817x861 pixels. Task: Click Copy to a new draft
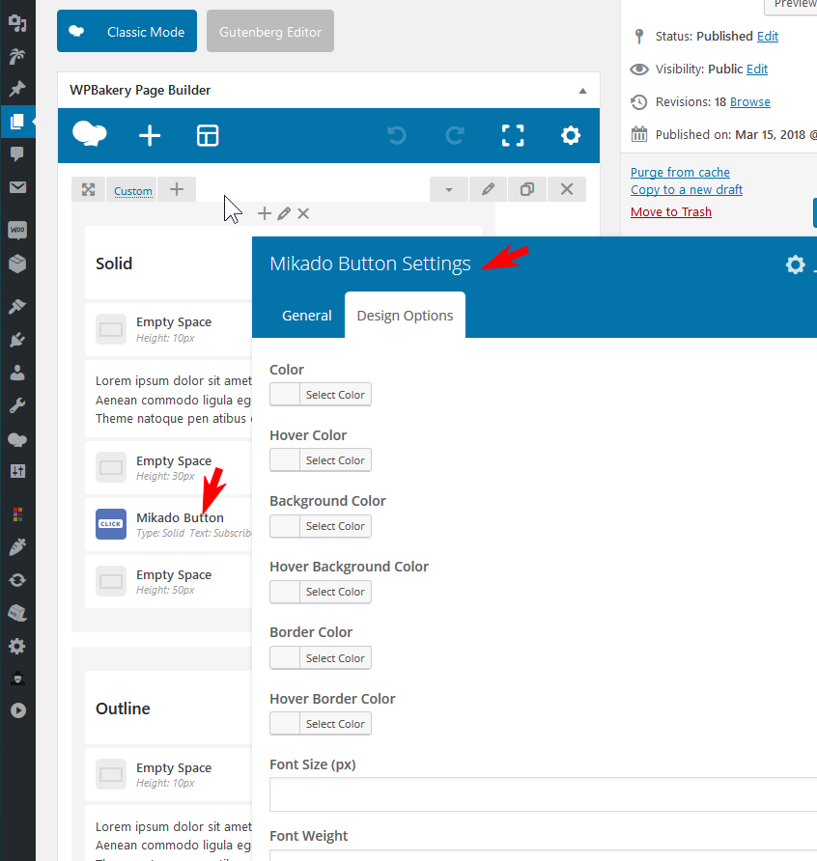click(x=687, y=190)
